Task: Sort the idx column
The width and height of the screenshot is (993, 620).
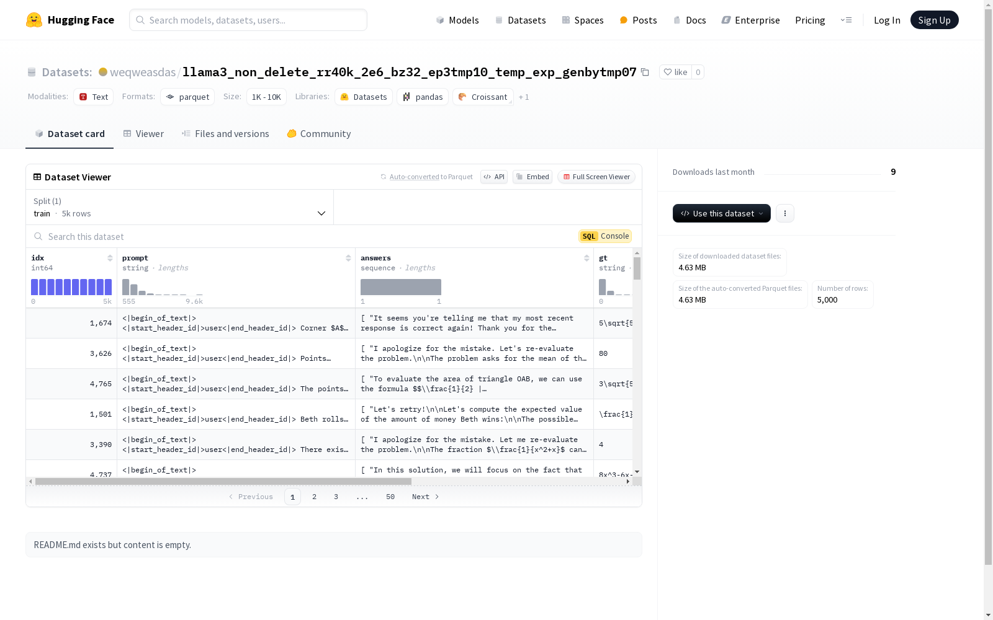Action: pos(110,258)
